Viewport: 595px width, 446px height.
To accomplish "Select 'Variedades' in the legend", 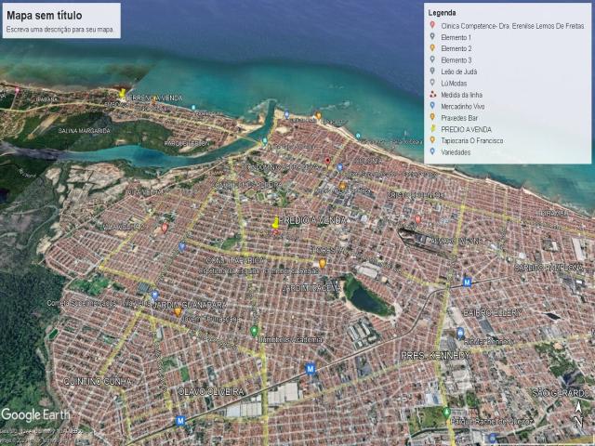I will 456,152.
